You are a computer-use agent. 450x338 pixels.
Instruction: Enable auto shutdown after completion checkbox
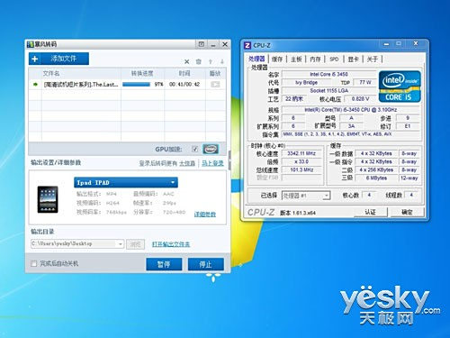point(34,263)
